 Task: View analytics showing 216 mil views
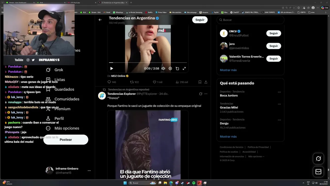click(x=182, y=82)
